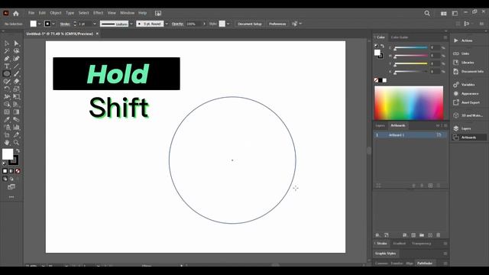Open the fill color dropdown

tap(39, 24)
